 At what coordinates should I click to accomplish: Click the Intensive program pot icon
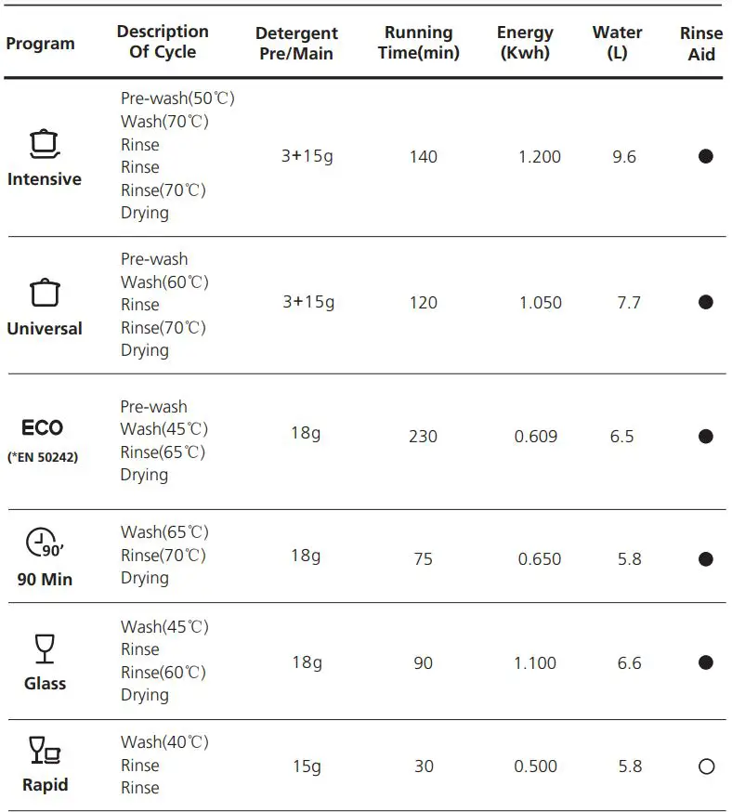point(45,143)
